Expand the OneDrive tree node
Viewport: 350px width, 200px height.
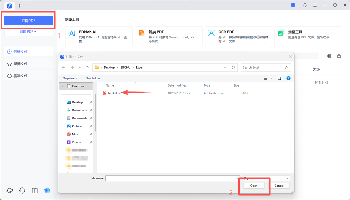[62, 86]
